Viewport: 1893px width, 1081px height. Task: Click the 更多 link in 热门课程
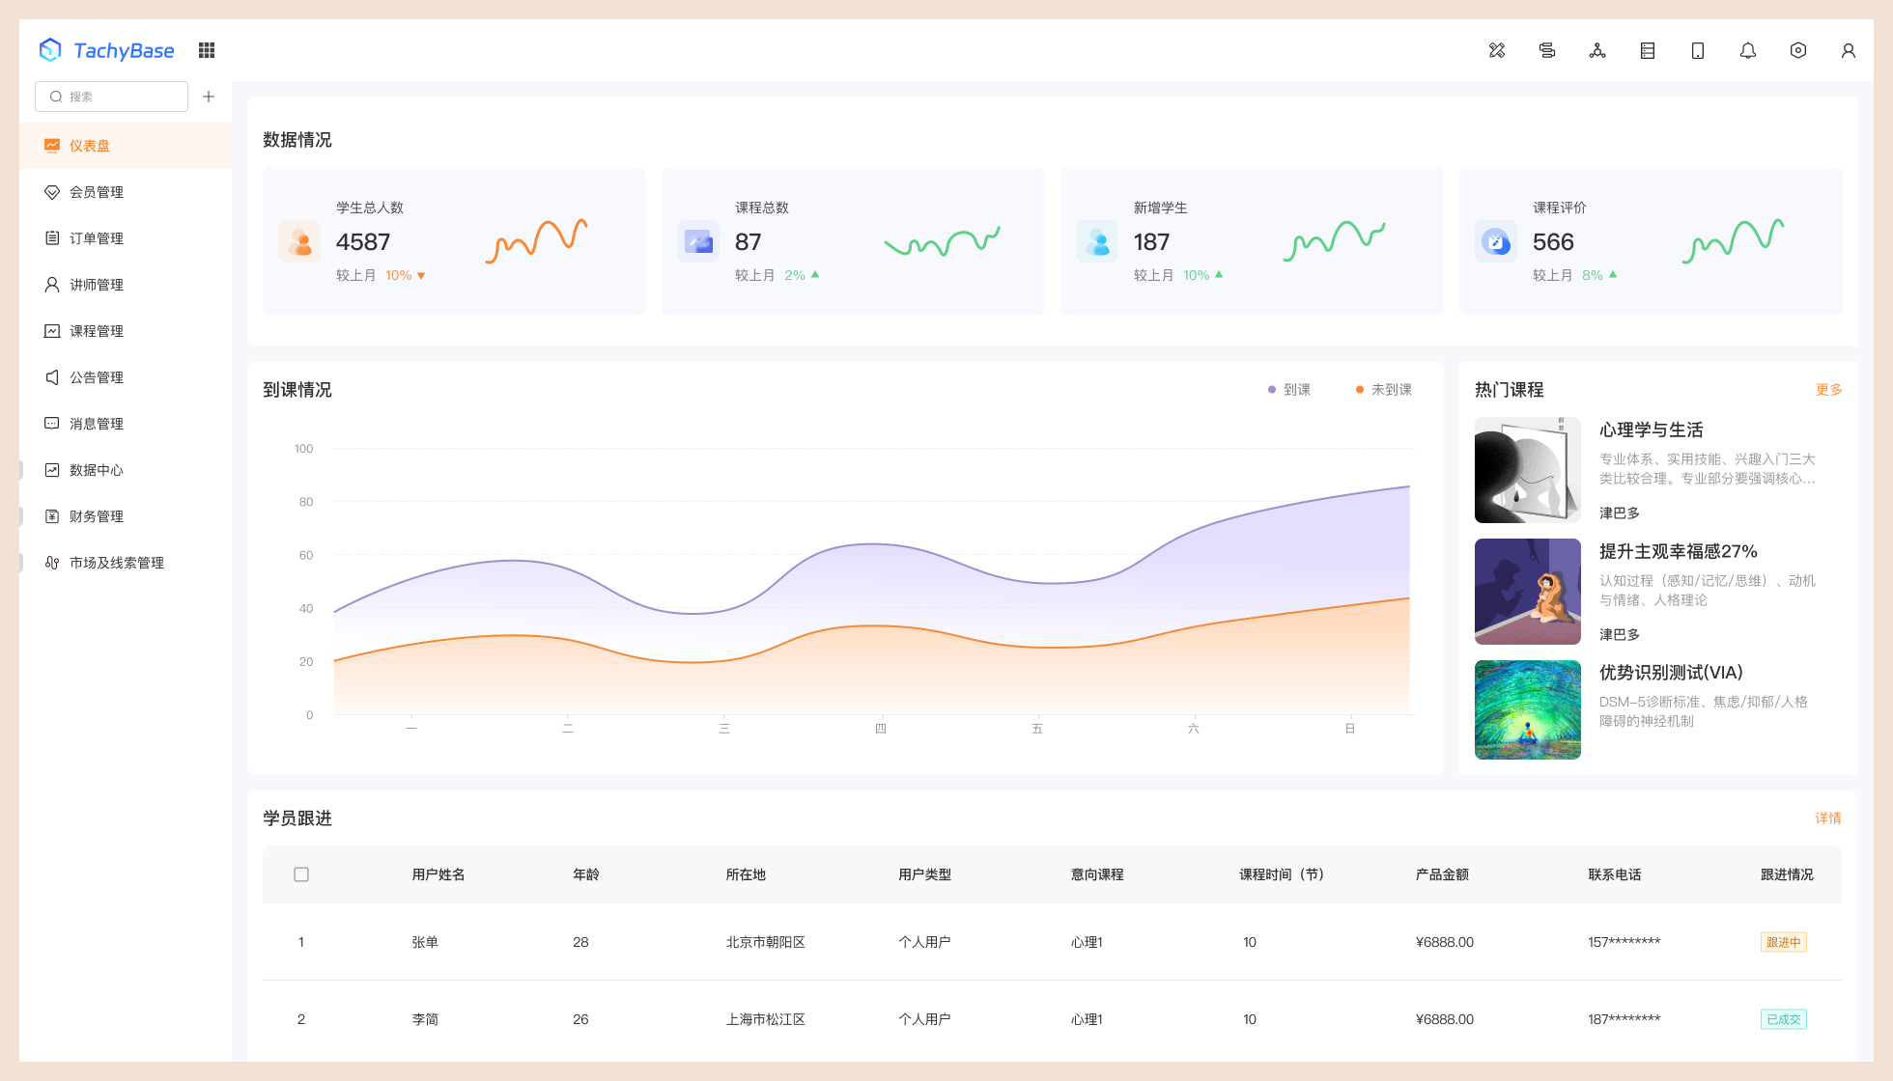pos(1828,390)
